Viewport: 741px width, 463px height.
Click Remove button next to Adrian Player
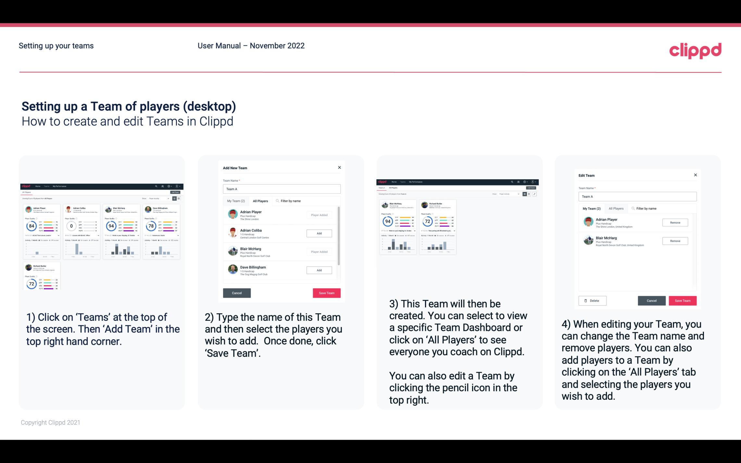click(674, 222)
